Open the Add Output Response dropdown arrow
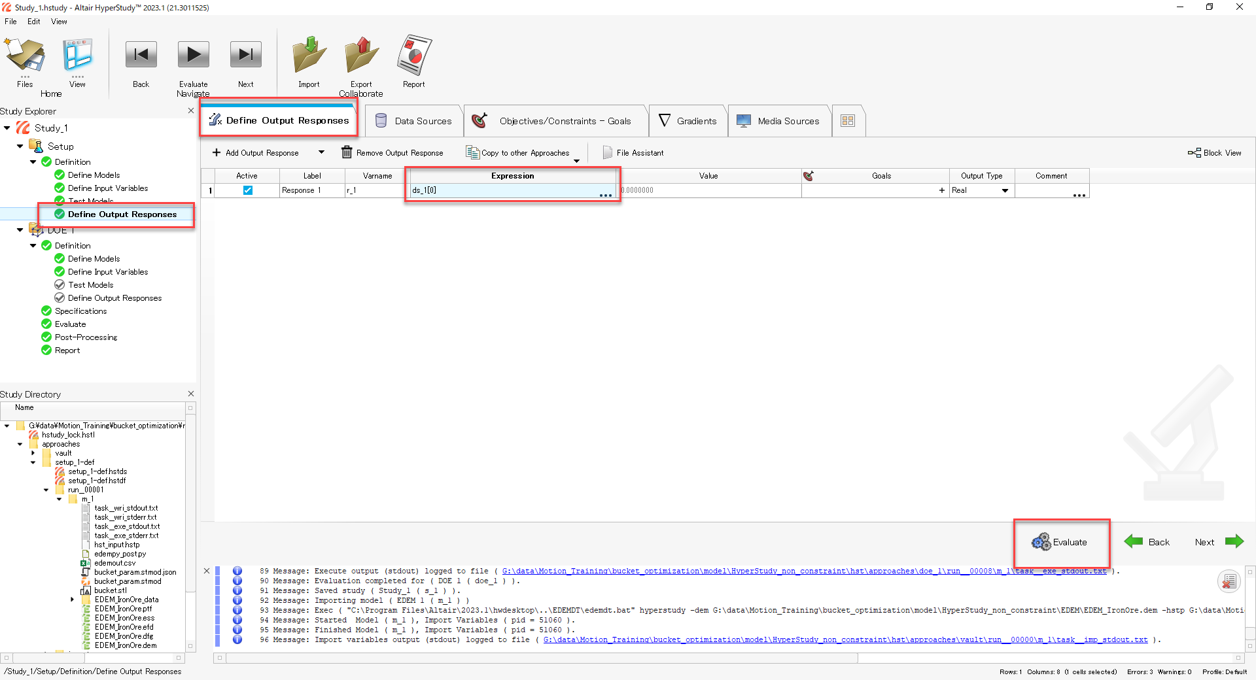The height and width of the screenshot is (680, 1256). click(x=321, y=153)
